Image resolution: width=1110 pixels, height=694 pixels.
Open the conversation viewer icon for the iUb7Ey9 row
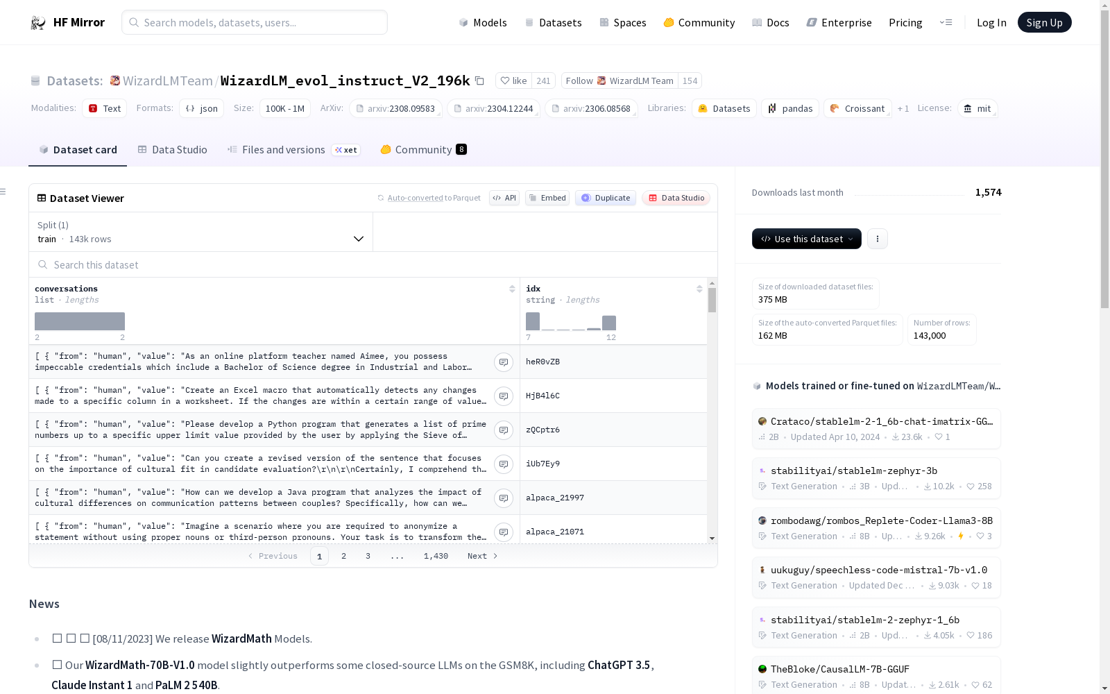504,464
